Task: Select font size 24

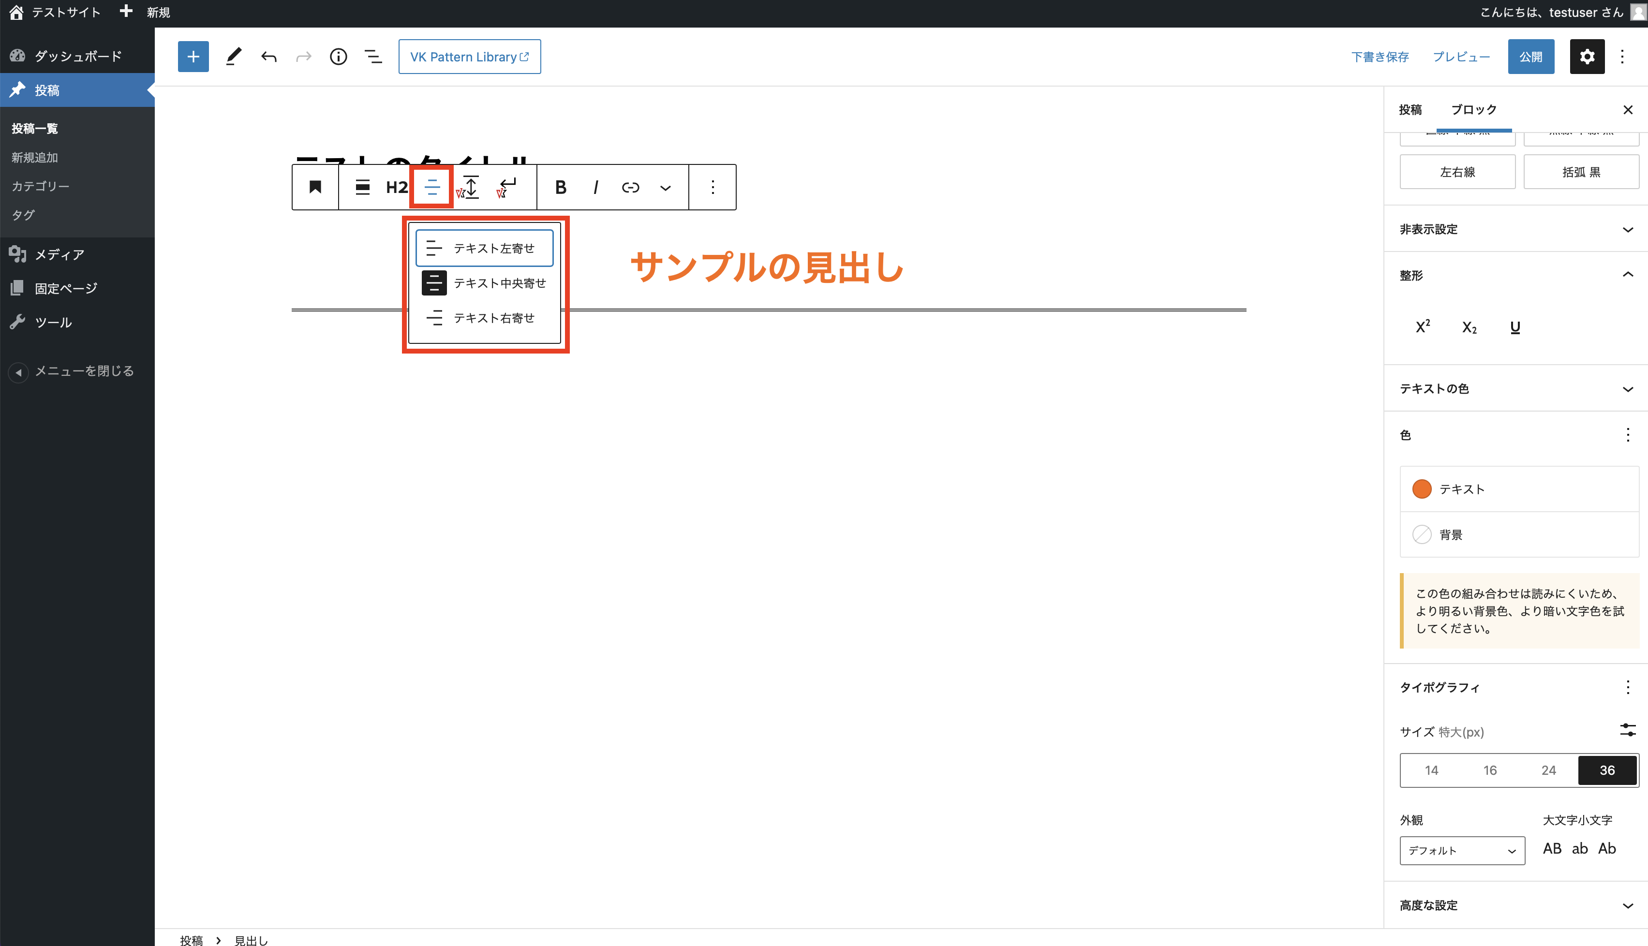Action: [1548, 770]
